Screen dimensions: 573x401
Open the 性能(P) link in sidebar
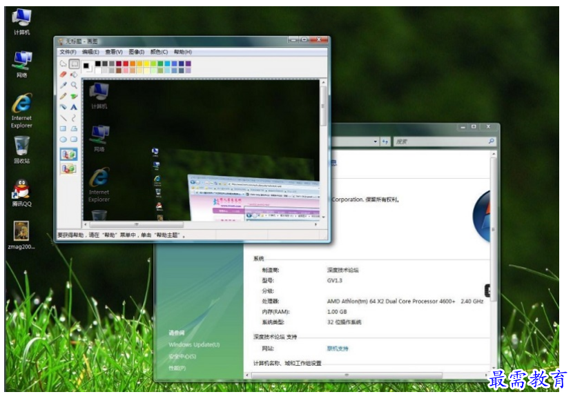click(177, 368)
